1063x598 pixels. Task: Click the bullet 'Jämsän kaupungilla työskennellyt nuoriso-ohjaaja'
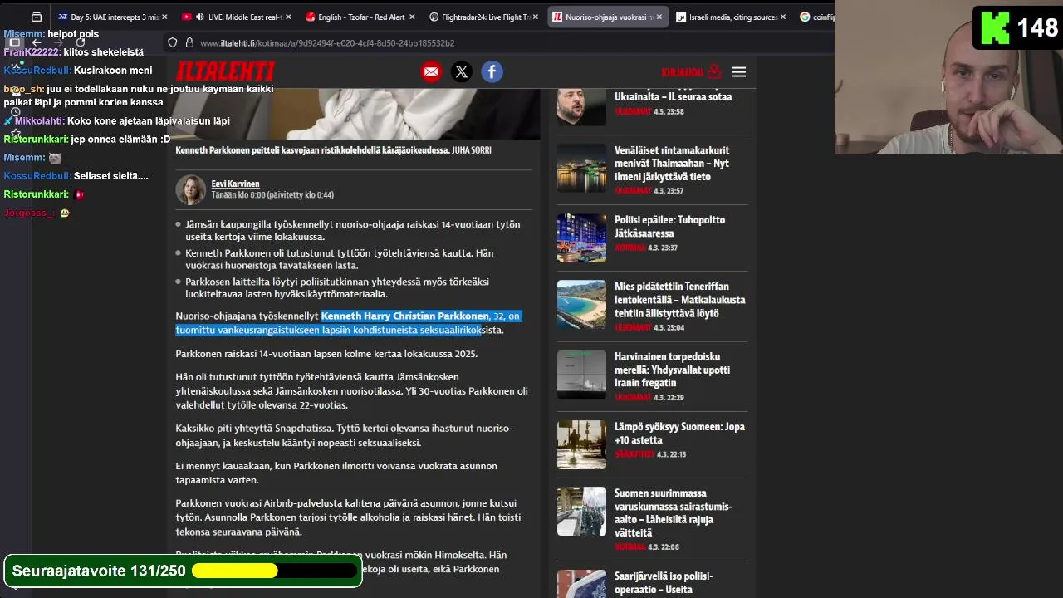(352, 230)
